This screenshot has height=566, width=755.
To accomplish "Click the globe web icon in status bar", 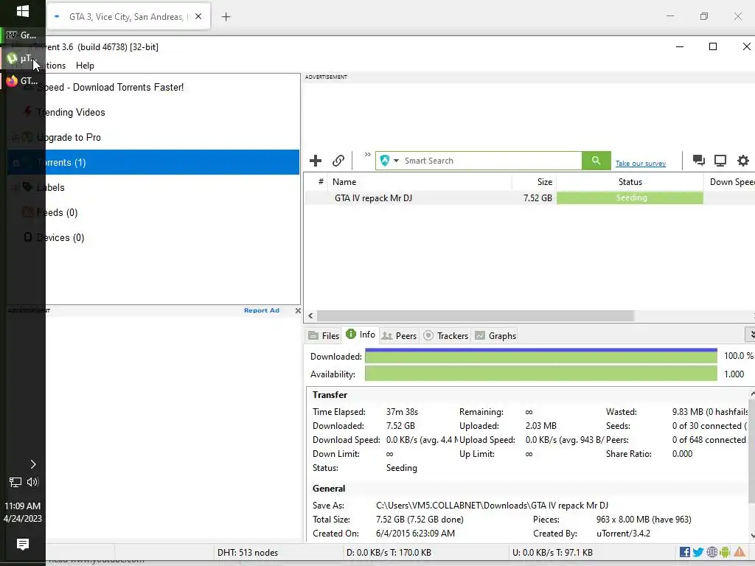I will pos(711,552).
